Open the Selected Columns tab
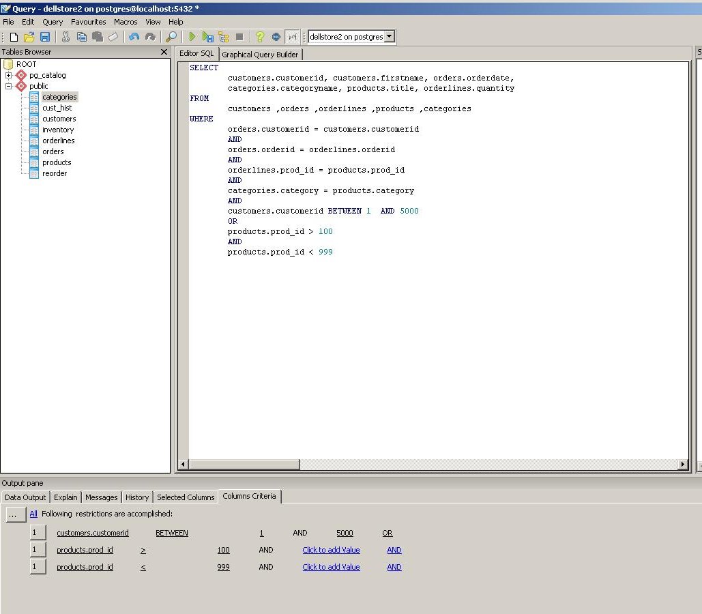This screenshot has height=614, width=702. click(186, 497)
